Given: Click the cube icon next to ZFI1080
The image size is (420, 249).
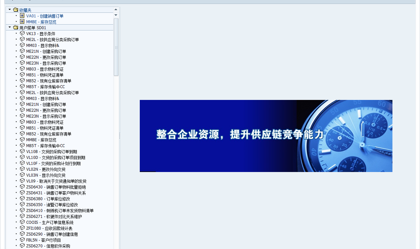Looking at the screenshot, I should (22, 228).
